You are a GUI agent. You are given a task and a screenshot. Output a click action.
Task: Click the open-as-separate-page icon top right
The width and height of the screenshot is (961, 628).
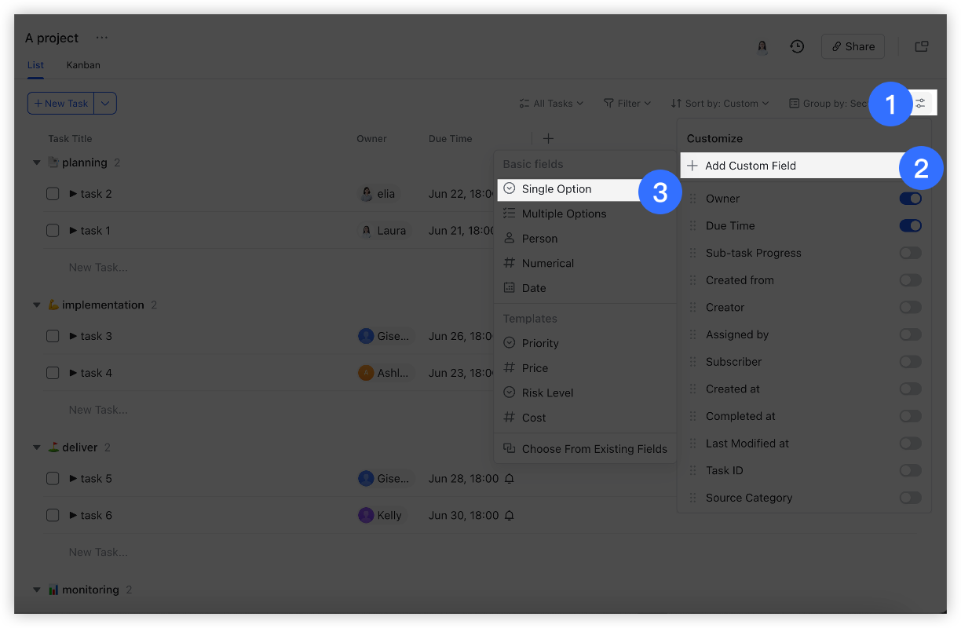[921, 46]
